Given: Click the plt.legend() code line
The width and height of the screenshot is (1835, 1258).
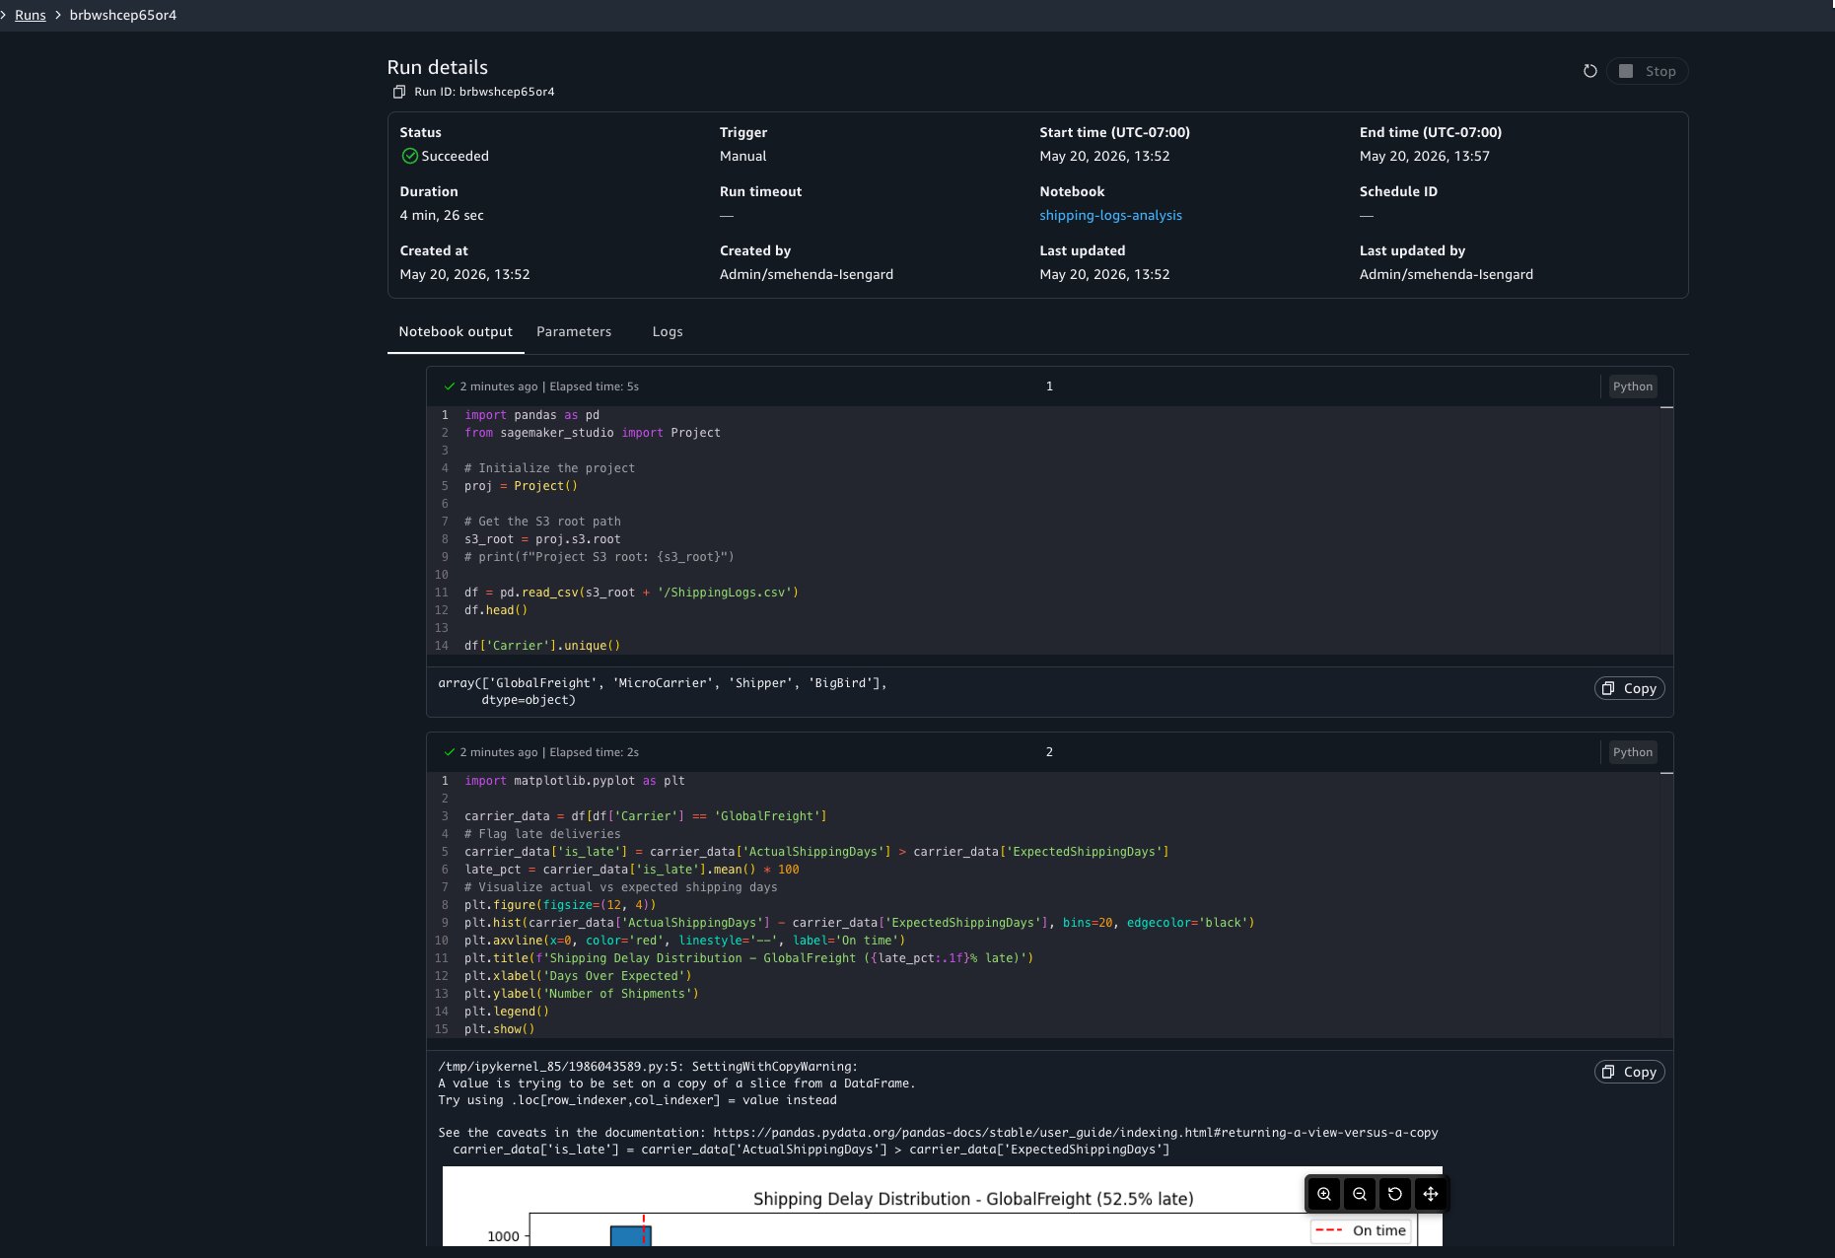Looking at the screenshot, I should point(507,1012).
